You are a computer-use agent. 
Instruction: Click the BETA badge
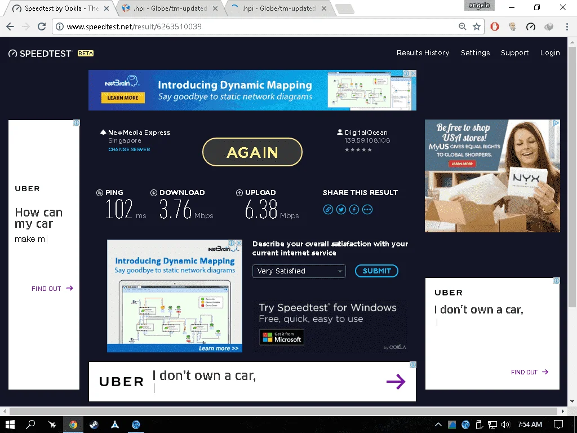click(x=86, y=54)
